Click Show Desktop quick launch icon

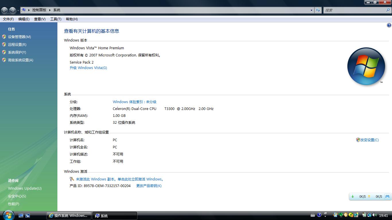tap(21, 215)
